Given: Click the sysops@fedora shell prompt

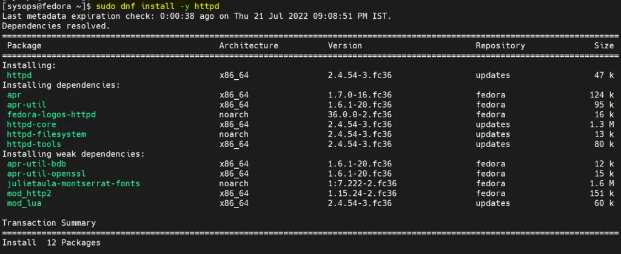Looking at the screenshot, I should pos(47,6).
